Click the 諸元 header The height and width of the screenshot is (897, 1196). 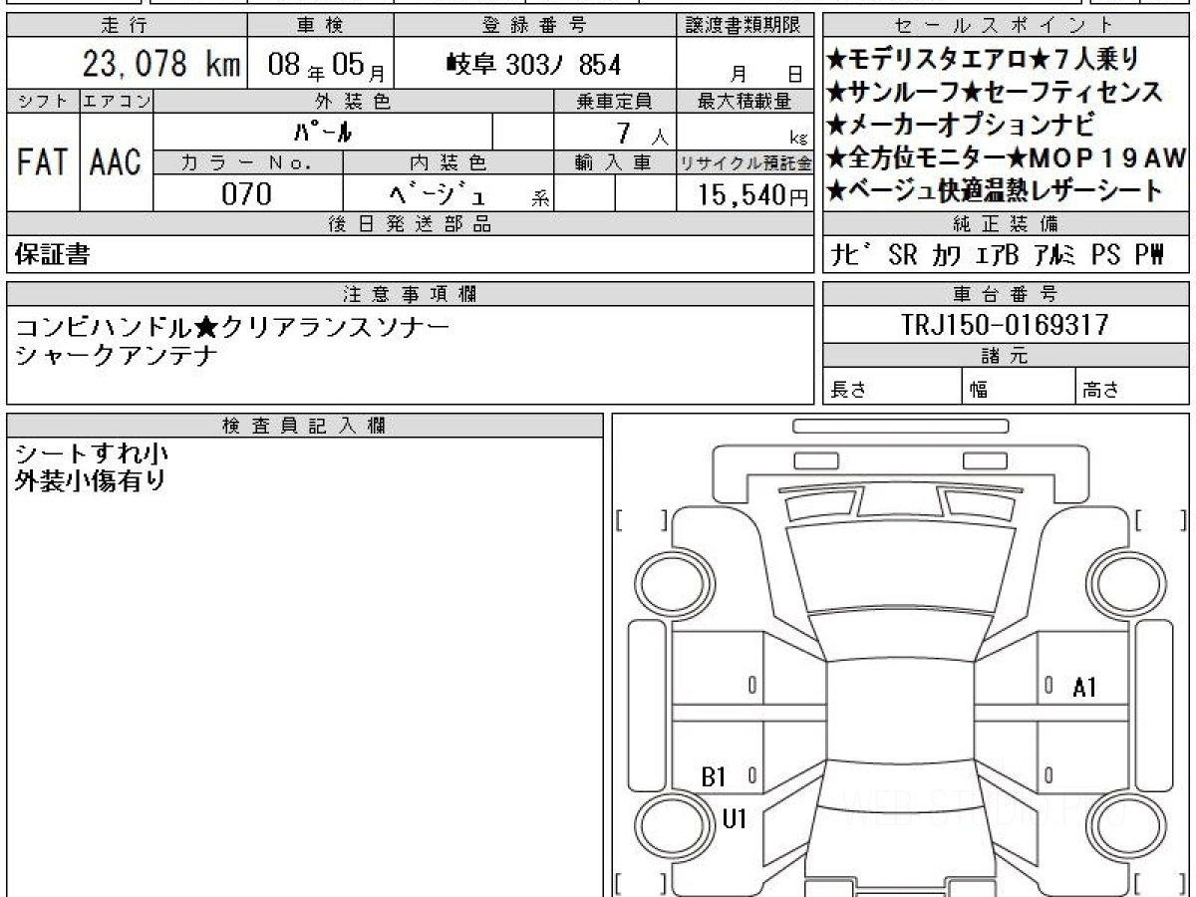[x=1007, y=356]
